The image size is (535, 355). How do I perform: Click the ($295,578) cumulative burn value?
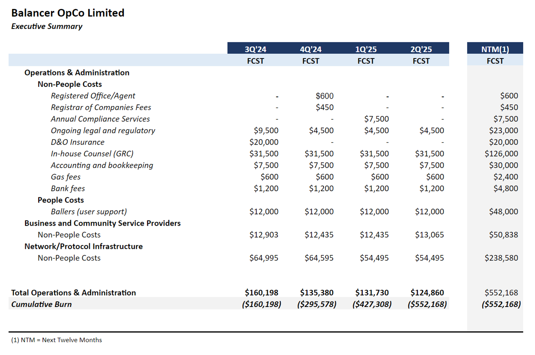(x=317, y=304)
